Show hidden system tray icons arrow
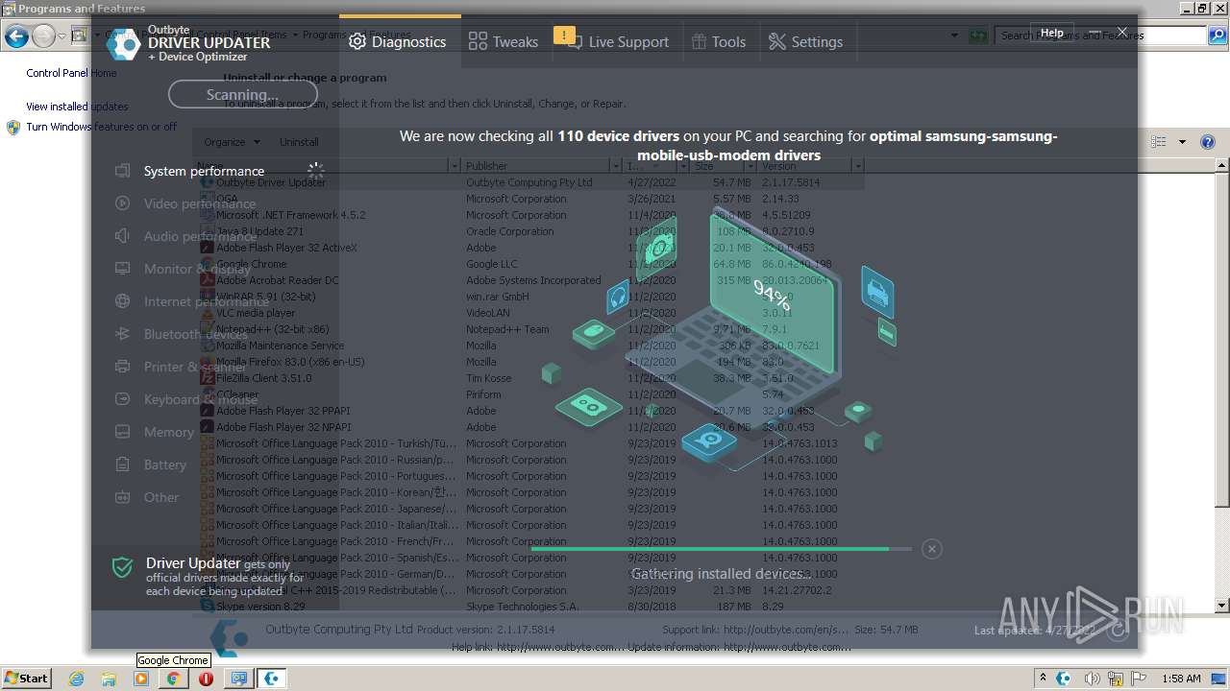The image size is (1230, 691). [x=1043, y=679]
